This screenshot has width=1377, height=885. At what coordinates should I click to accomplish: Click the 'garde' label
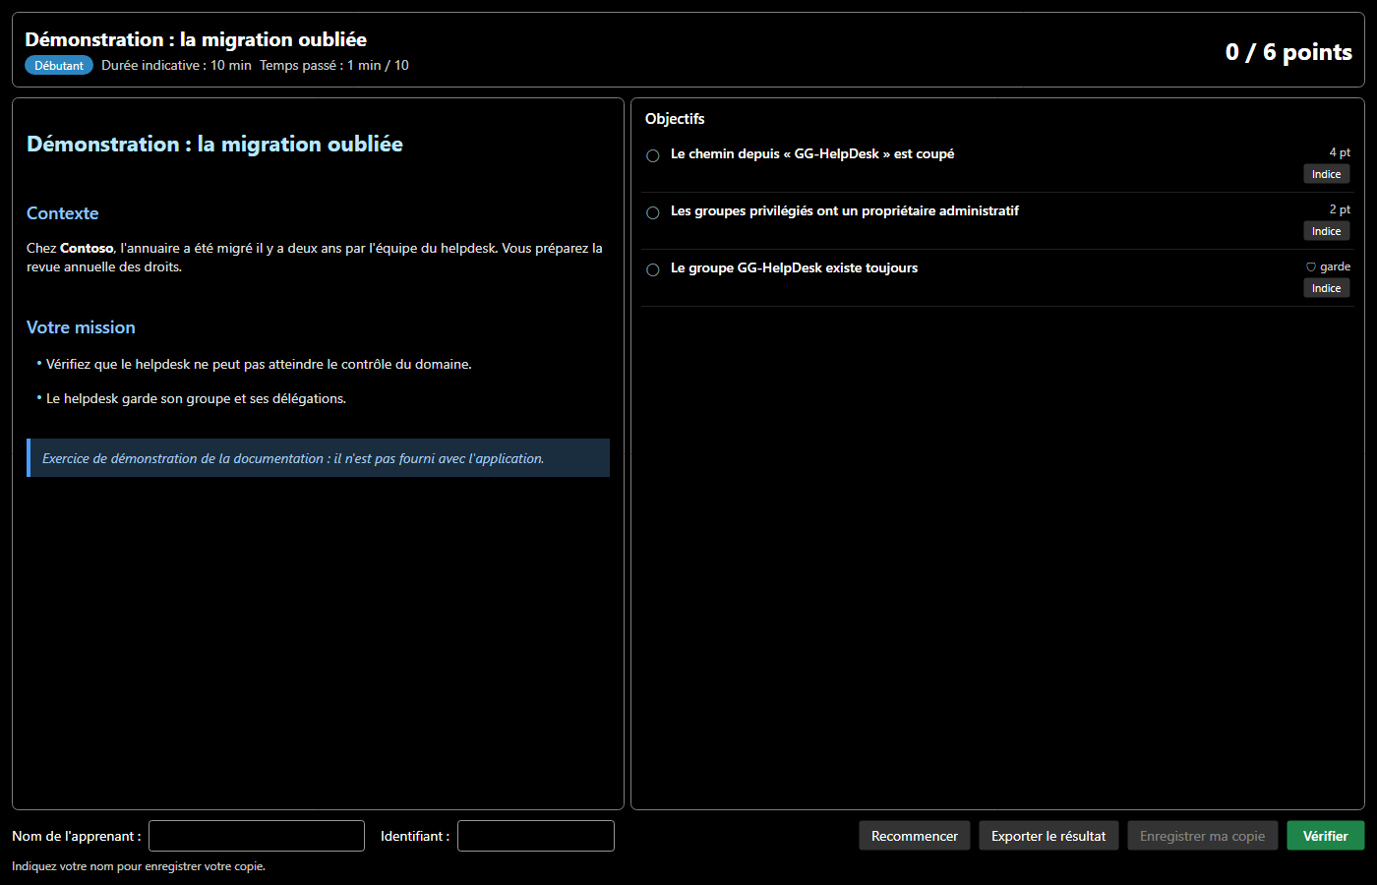pos(1335,266)
